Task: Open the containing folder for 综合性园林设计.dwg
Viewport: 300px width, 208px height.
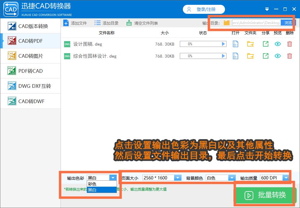Action: pos(250,56)
